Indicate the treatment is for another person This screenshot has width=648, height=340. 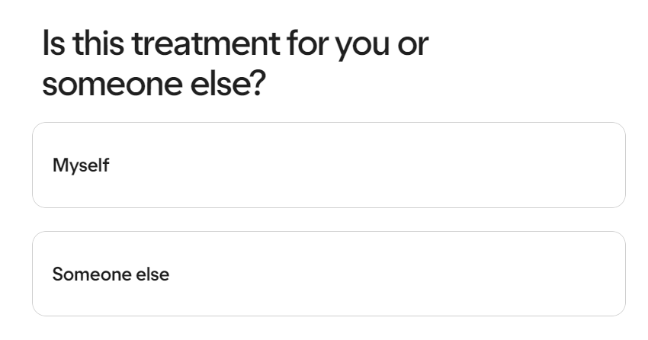(x=329, y=274)
